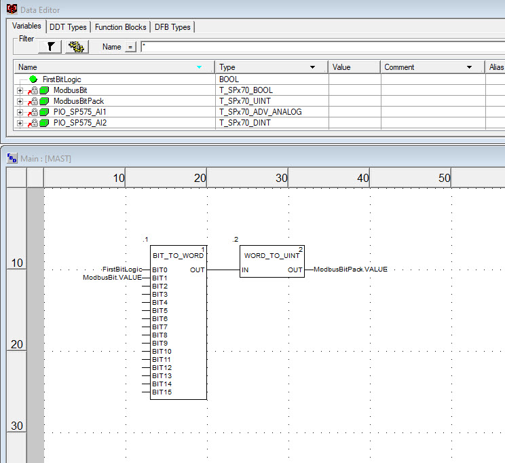Click the ModbusBit.VALUE input on BIT1

click(112, 278)
